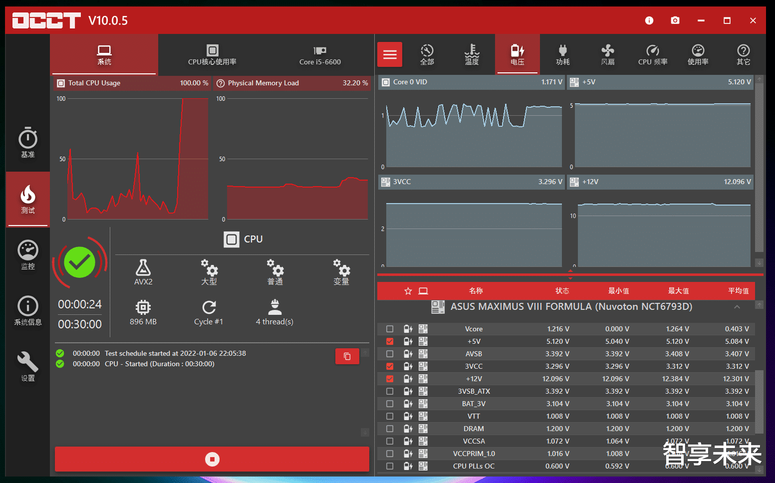Sort the table by 最大值 column header
Image resolution: width=775 pixels, height=483 pixels.
pyautogui.click(x=678, y=291)
